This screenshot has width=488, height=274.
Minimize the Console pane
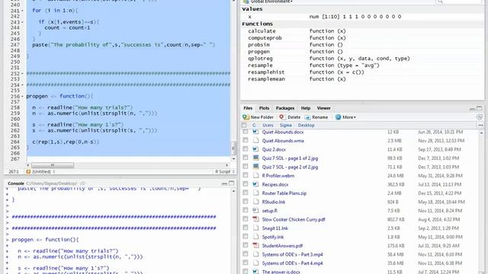(x=224, y=183)
